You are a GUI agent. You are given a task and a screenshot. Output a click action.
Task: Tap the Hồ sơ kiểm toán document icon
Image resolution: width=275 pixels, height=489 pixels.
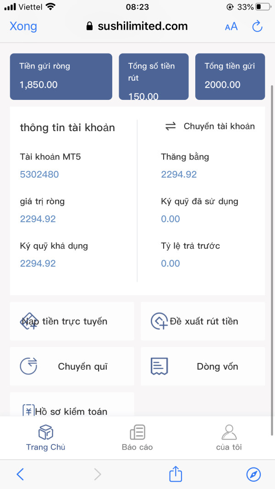pos(28,410)
